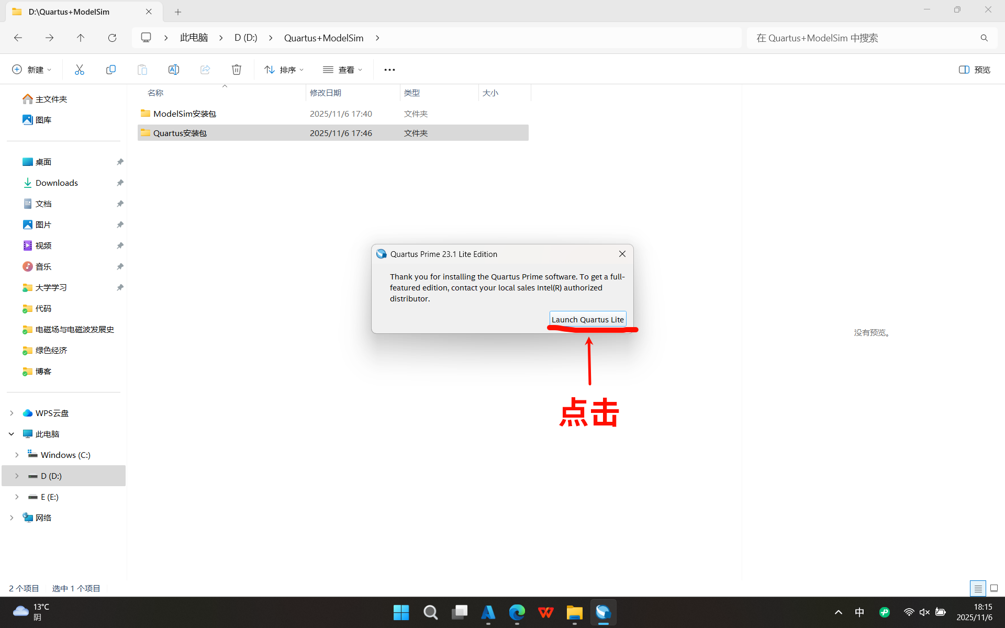The image size is (1005, 628).
Task: Open the Windows Start menu
Action: click(x=401, y=612)
